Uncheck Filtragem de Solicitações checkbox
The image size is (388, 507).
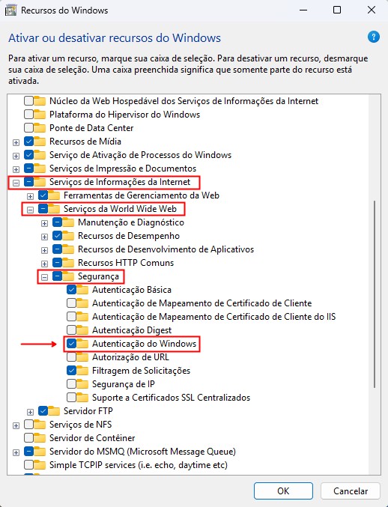pyautogui.click(x=71, y=371)
